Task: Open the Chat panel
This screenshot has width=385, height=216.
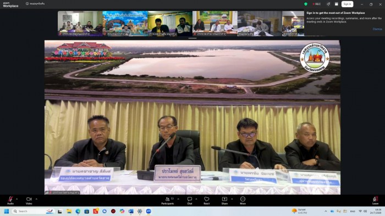Action: pyautogui.click(x=190, y=200)
